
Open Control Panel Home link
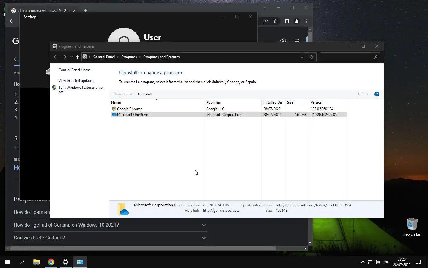click(75, 70)
